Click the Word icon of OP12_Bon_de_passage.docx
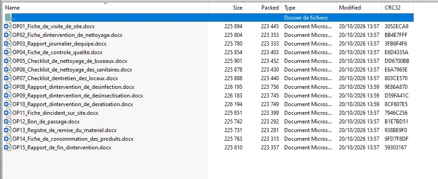Screen dimensions: 438x179 [8, 122]
